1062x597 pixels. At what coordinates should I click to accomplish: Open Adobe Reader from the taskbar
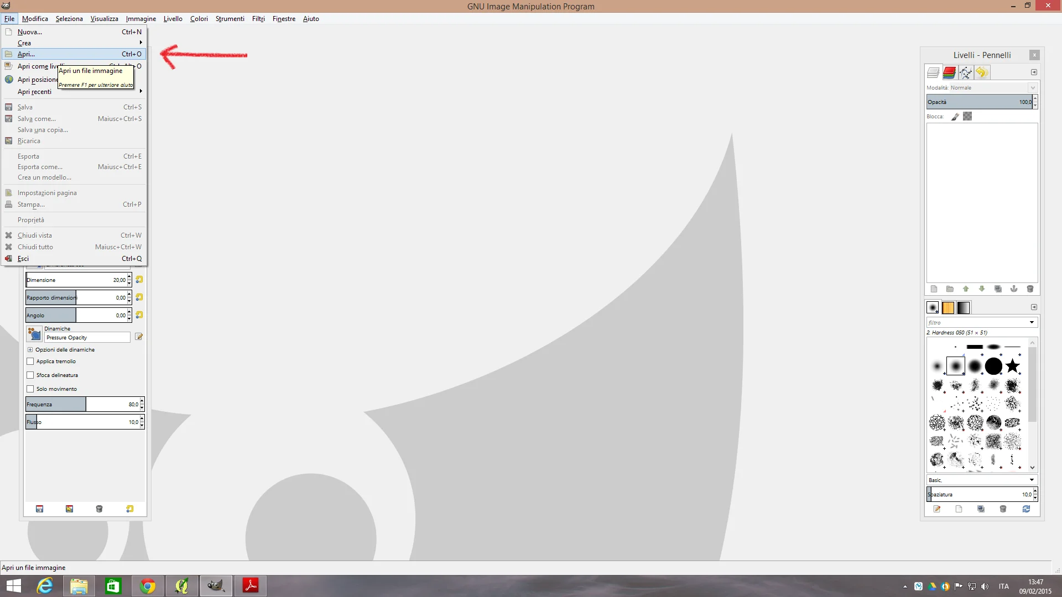click(250, 586)
